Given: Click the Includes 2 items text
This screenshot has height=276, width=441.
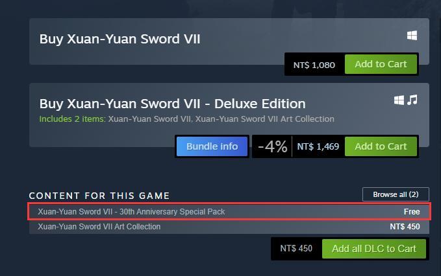Looking at the screenshot, I should tap(72, 119).
